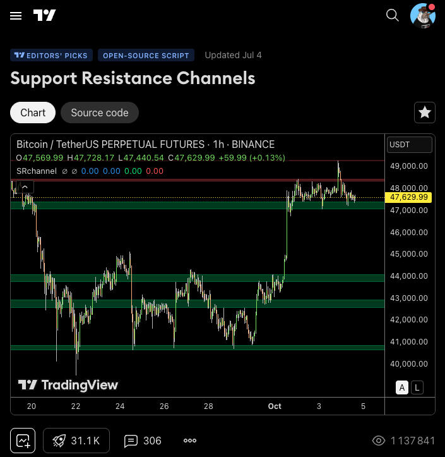Screen dimensions: 445x457
Task: Click the +59.99 (+0.13%) change value
Action: (x=252, y=157)
